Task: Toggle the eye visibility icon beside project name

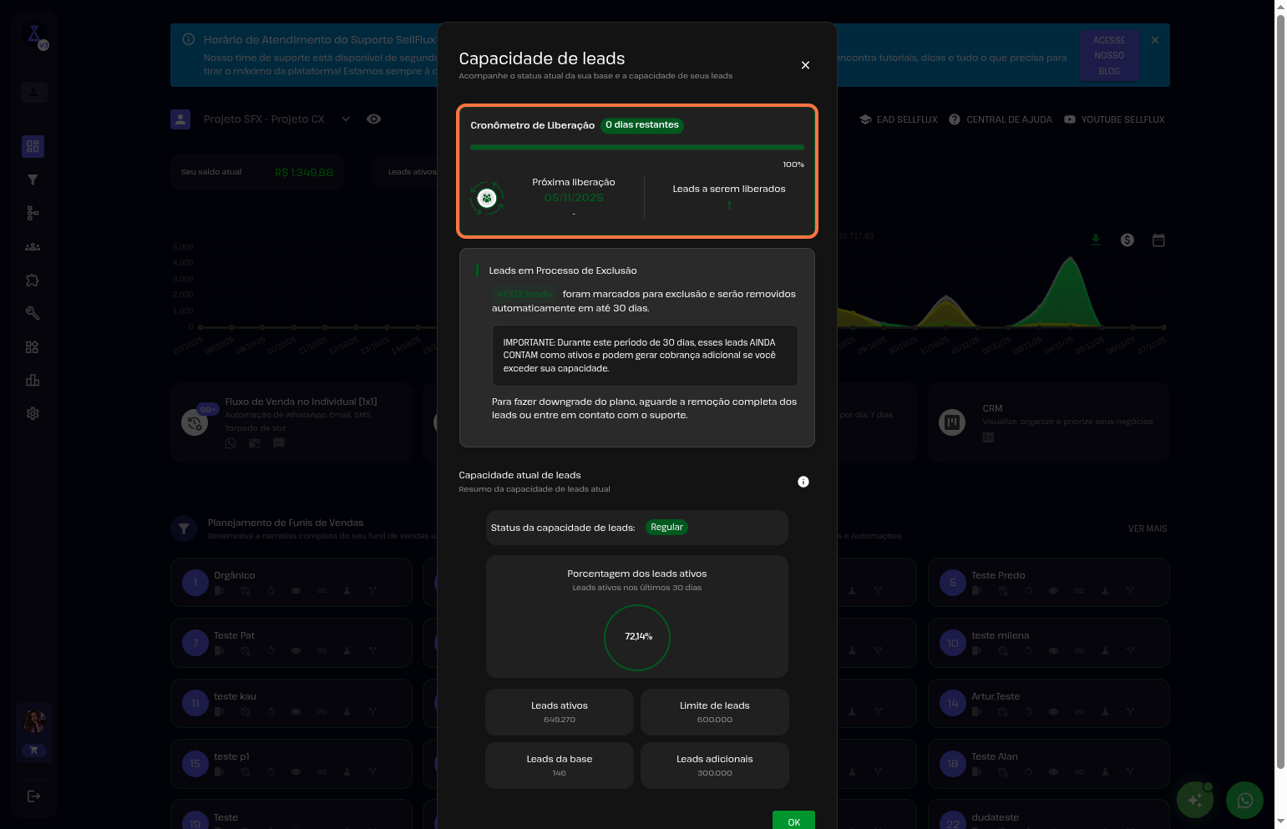Action: pos(373,119)
